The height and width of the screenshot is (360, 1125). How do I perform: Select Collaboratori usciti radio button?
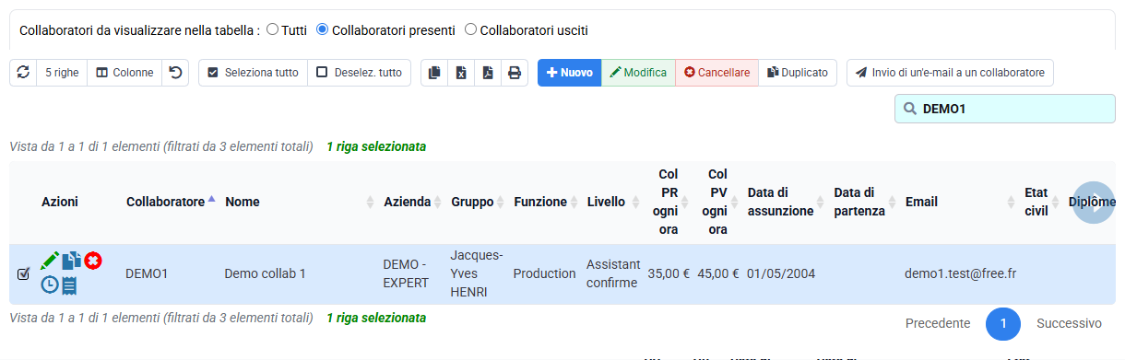[x=470, y=29]
